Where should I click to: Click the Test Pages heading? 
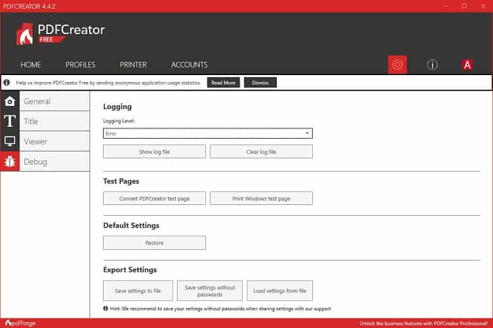(121, 181)
